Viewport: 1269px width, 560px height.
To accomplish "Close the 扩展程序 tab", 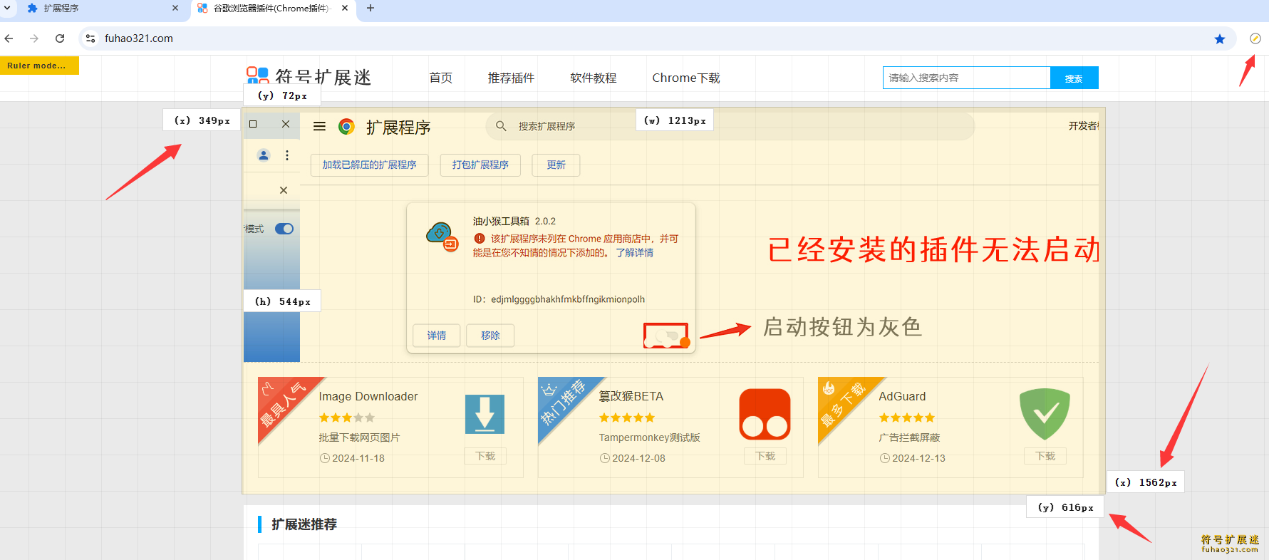I will (175, 9).
